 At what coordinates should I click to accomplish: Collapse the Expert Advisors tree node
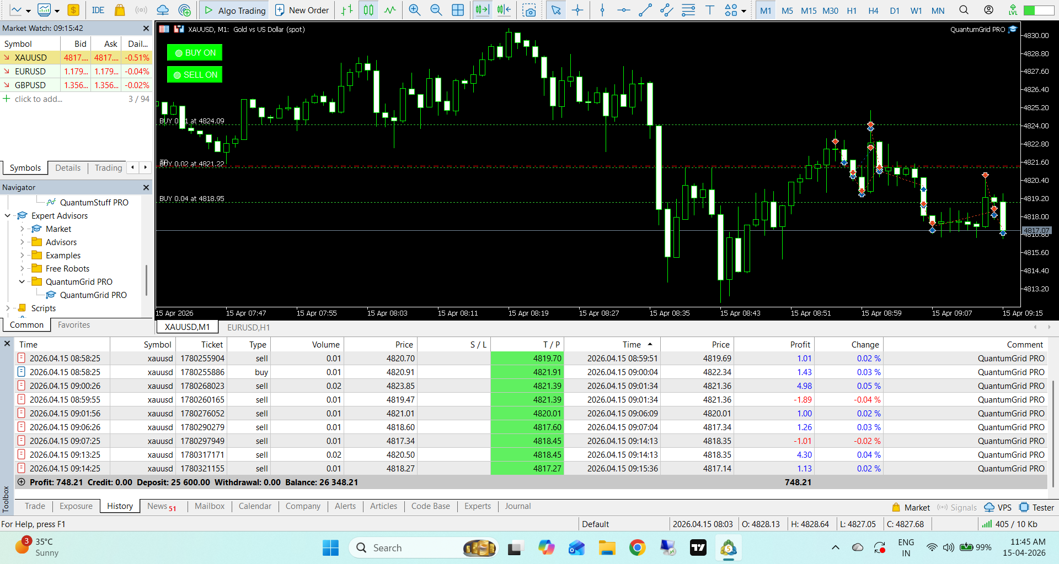(x=8, y=216)
